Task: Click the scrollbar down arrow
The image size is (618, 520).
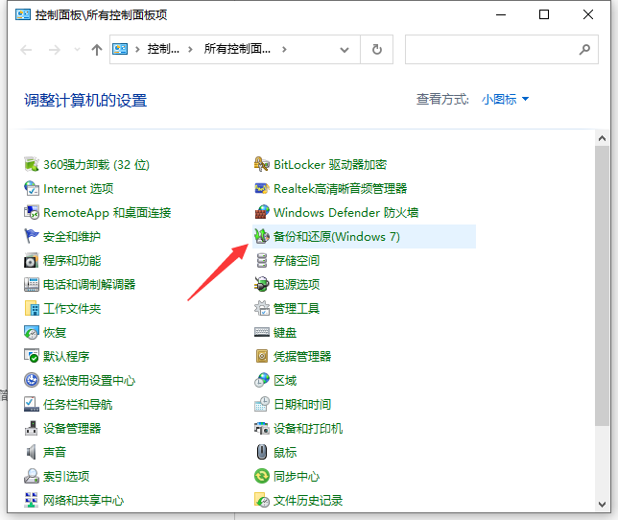Action: coord(602,505)
